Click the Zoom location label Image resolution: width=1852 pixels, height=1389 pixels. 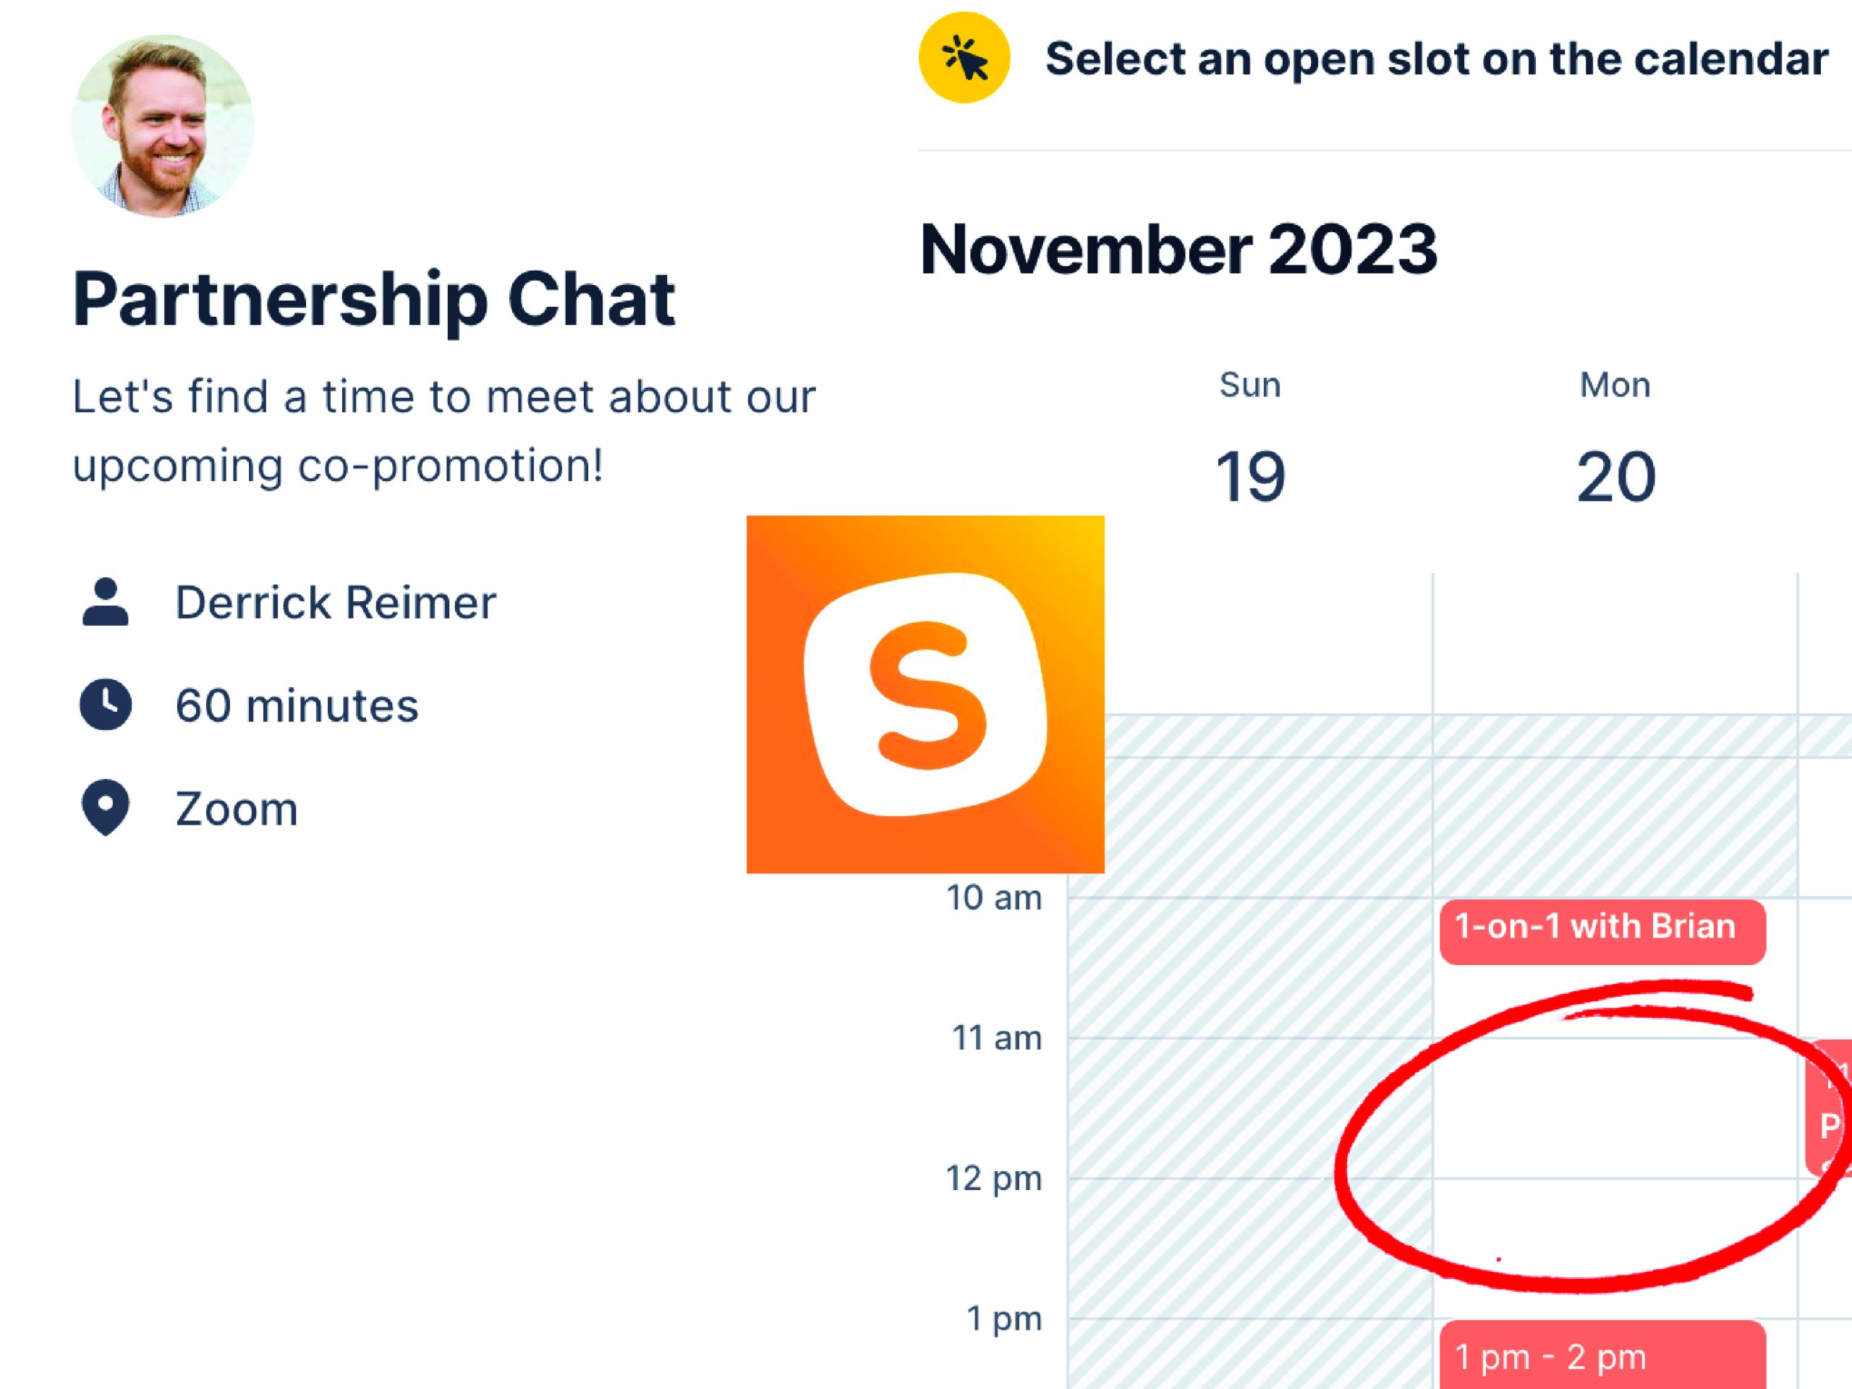236,810
